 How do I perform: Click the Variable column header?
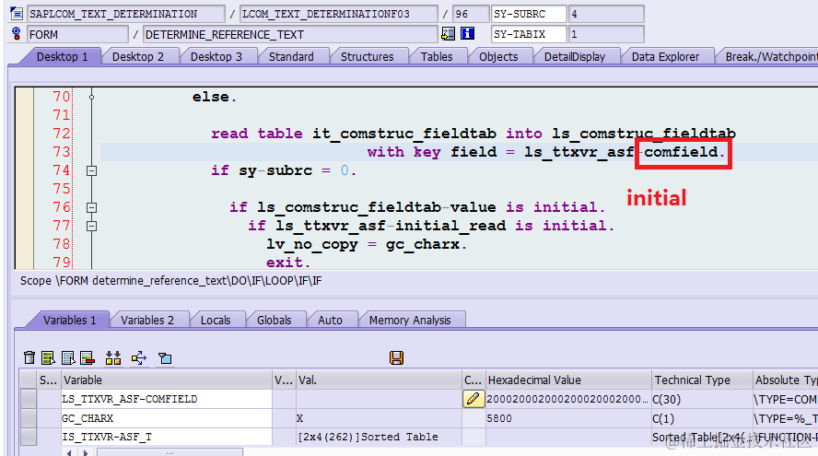coord(167,380)
